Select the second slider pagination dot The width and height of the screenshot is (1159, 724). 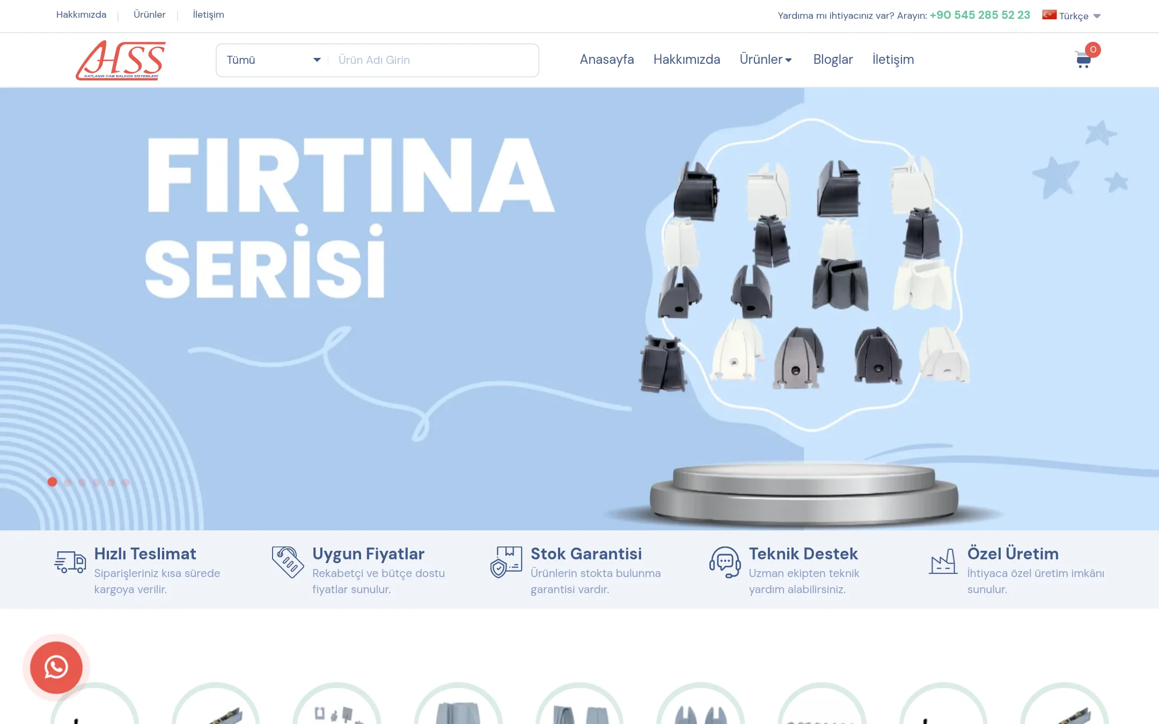pos(68,482)
